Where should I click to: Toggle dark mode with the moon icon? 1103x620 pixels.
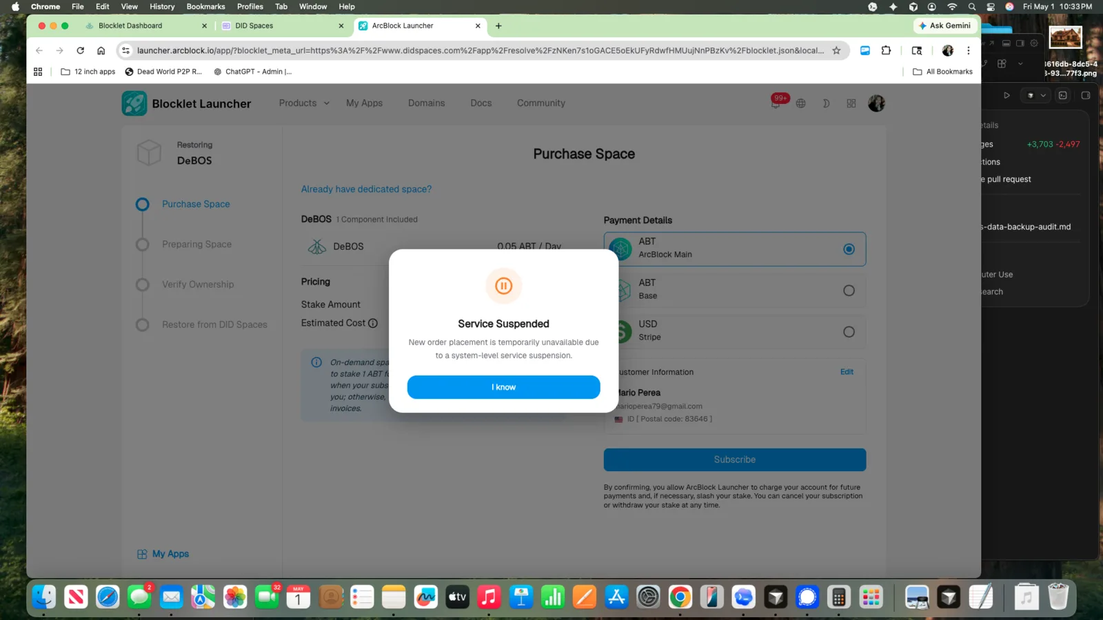(x=826, y=103)
